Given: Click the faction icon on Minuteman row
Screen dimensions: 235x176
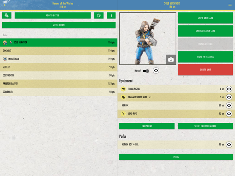Looking at the screenshot, I should (x=5, y=59).
